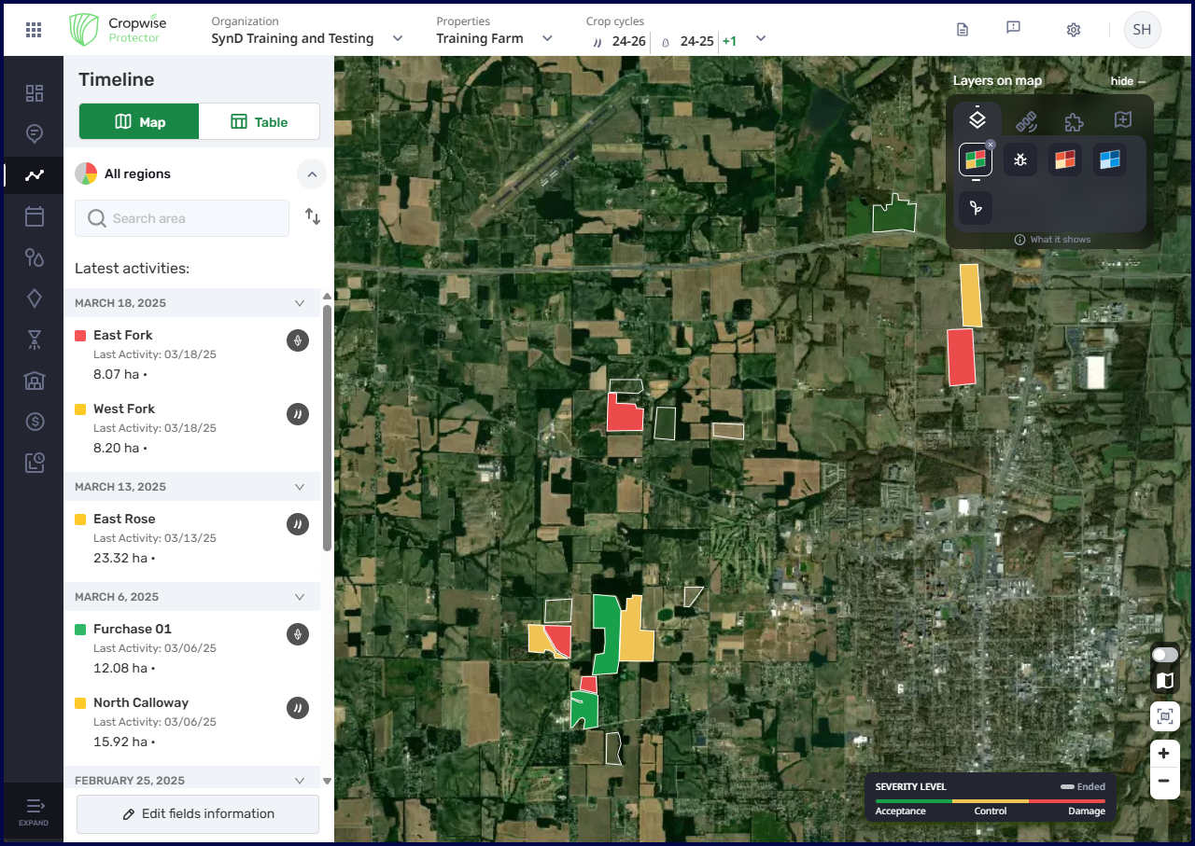This screenshot has width=1195, height=846.
Task: Click the What it shows link
Action: click(1053, 240)
